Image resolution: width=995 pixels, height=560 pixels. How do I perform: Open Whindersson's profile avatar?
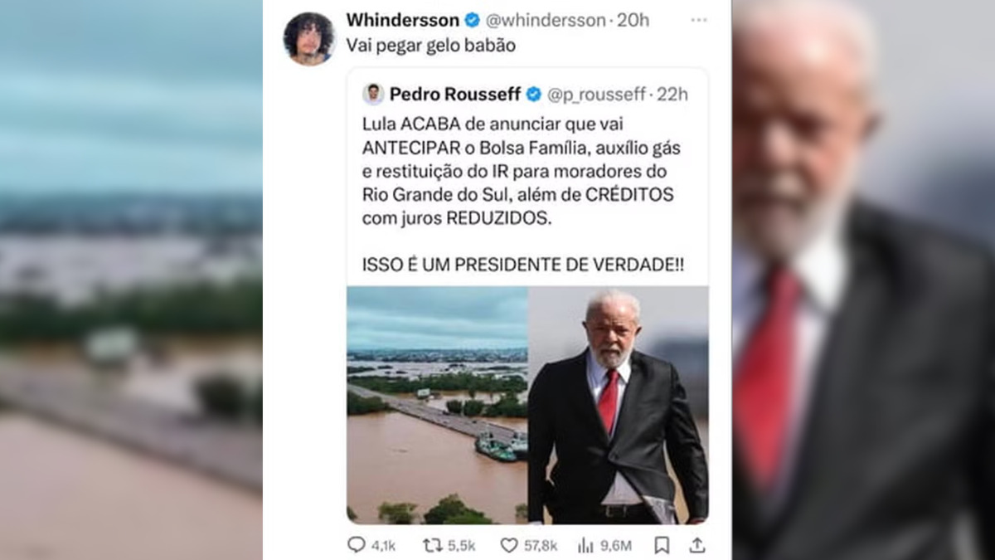tap(309, 38)
